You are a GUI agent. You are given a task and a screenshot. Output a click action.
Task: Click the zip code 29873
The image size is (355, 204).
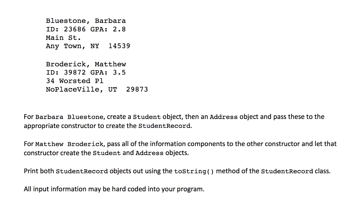tap(137, 90)
